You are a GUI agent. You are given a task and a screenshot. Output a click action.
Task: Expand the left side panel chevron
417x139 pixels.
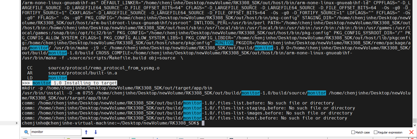tap(16, 123)
